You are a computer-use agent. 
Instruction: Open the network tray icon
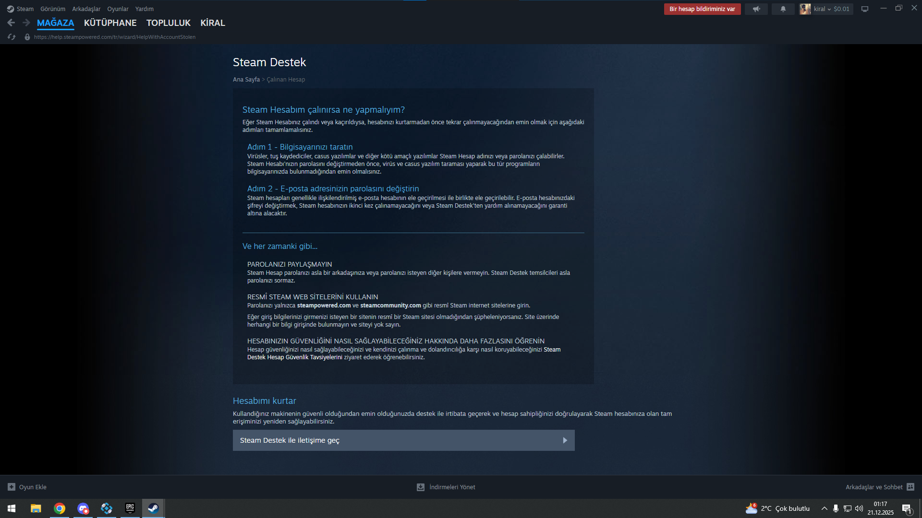click(848, 508)
